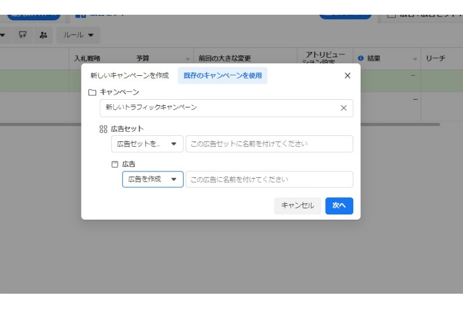This screenshot has height=309, width=463.
Task: Open the 広告セットを... dropdown
Action: pos(148,144)
